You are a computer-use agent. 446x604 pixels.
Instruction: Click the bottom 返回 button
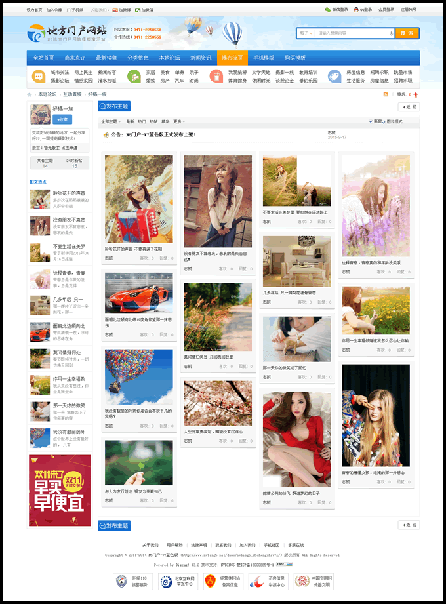coord(409,525)
